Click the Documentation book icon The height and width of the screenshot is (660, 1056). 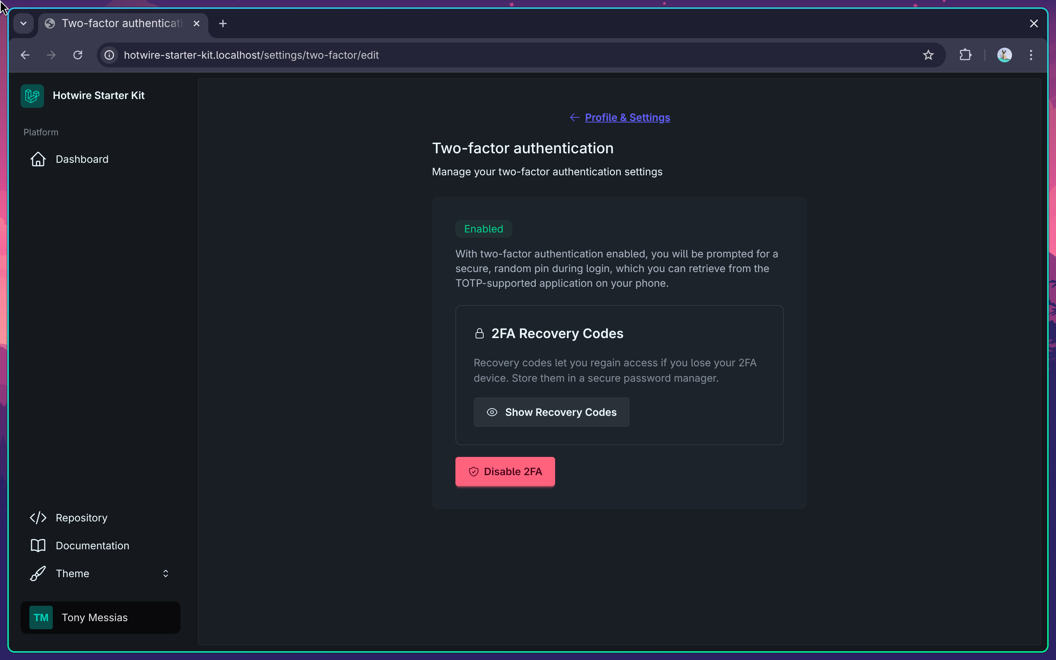[38, 546]
